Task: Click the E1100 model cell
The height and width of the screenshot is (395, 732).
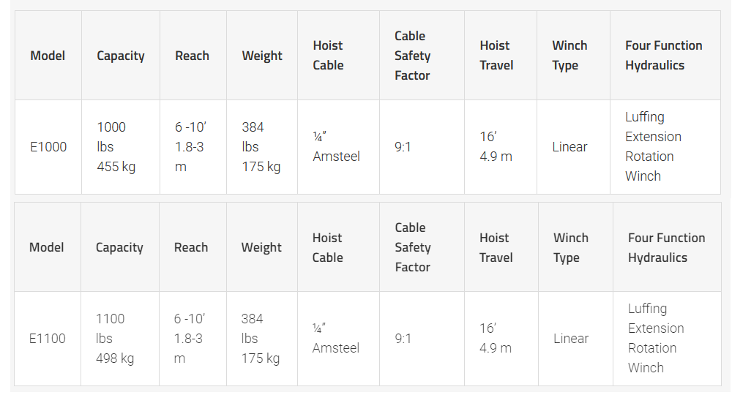Action: (x=48, y=339)
